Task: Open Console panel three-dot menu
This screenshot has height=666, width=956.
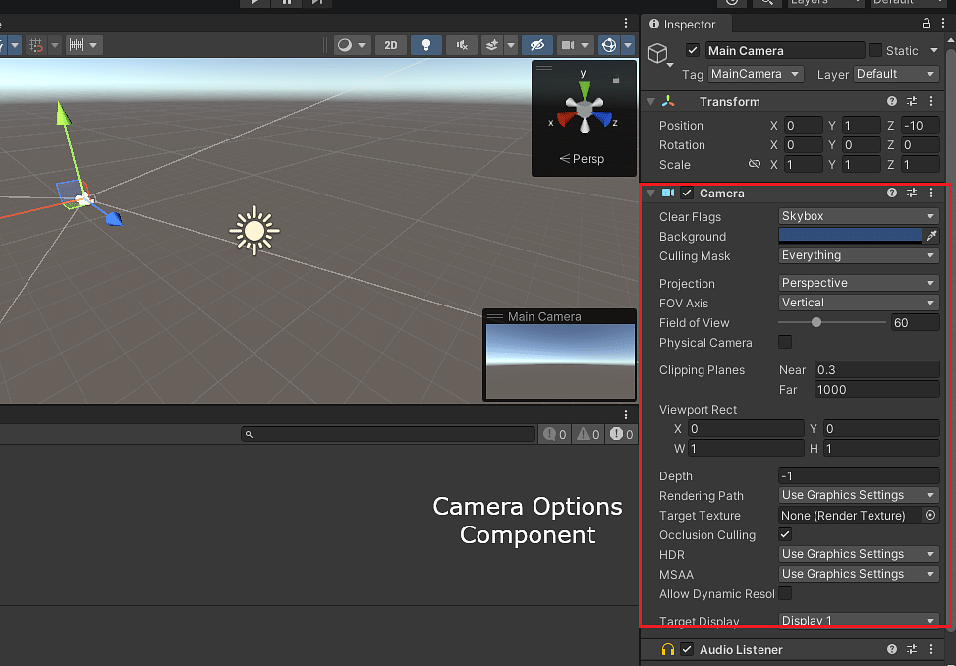Action: coord(626,415)
